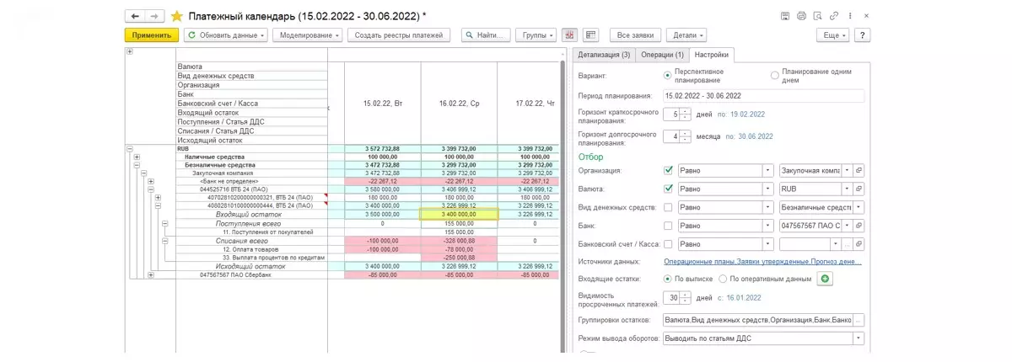Viewport: 1012px width, 362px height.
Task: Adjust long-term horizon months with stepper
Action: (685, 136)
